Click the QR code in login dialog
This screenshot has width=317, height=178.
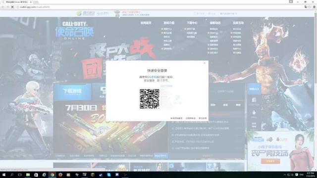150,99
